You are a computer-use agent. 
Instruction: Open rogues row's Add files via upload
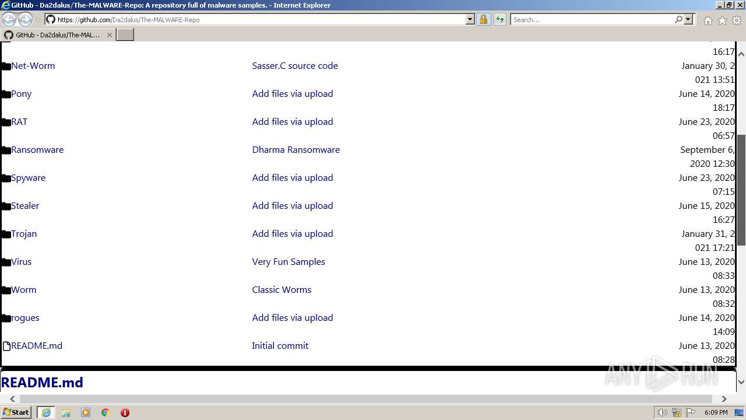click(293, 318)
